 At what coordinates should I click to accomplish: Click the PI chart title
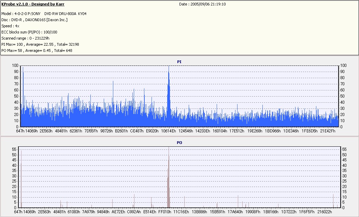[179, 62]
